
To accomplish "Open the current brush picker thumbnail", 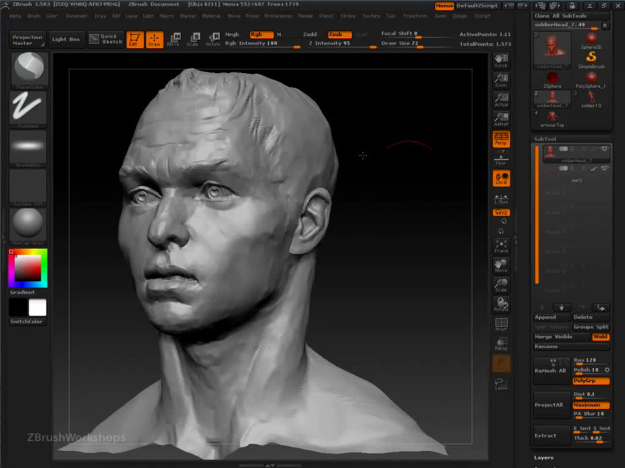I will 29,69.
